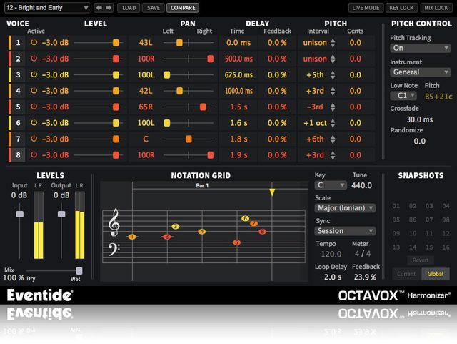Click the bass clef symbol
The width and height of the screenshot is (457, 344).
(114, 249)
